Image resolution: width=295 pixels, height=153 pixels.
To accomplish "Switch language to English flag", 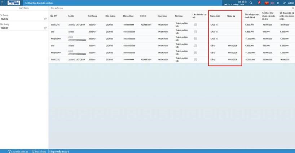I will 272,3.
